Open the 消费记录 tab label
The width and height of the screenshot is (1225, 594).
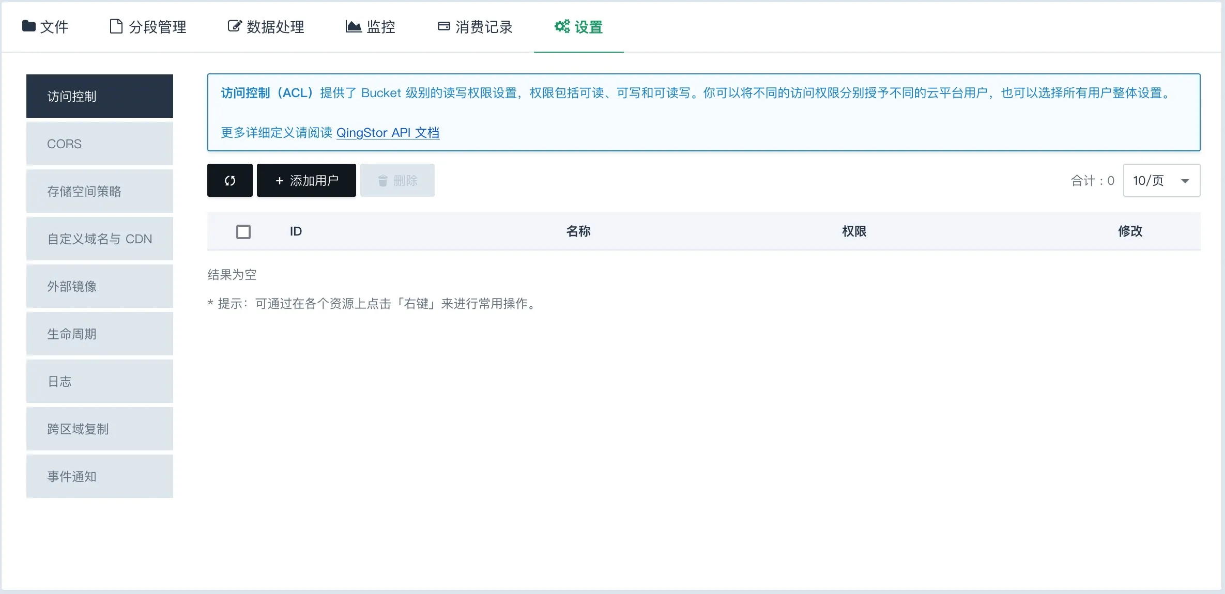(484, 27)
